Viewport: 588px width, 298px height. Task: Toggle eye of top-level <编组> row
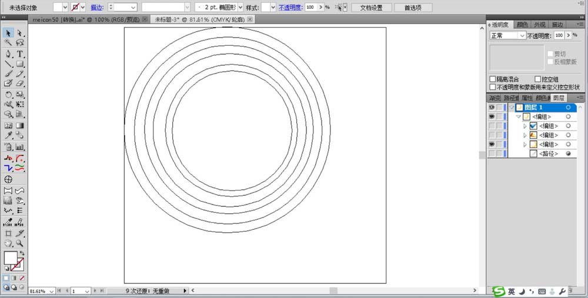pos(492,116)
